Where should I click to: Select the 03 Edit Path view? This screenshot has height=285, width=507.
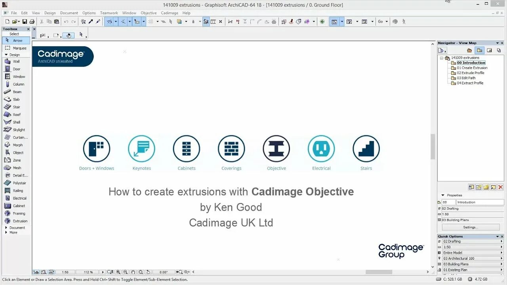click(466, 78)
